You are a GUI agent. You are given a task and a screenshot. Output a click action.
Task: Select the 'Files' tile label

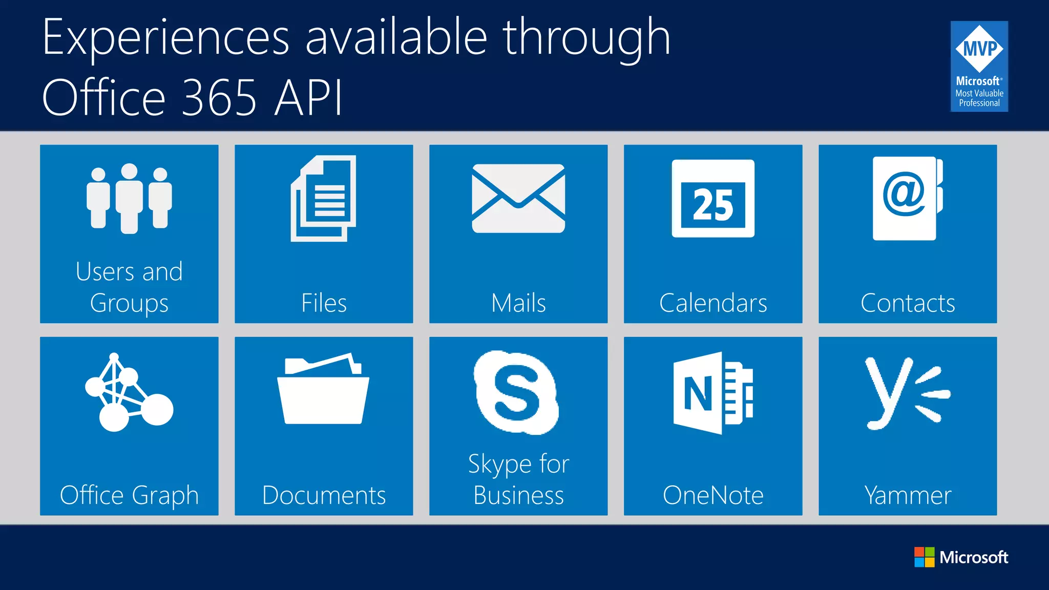point(324,303)
